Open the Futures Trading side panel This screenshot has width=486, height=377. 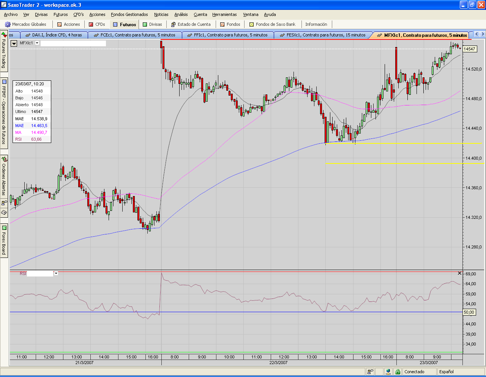tap(4, 51)
